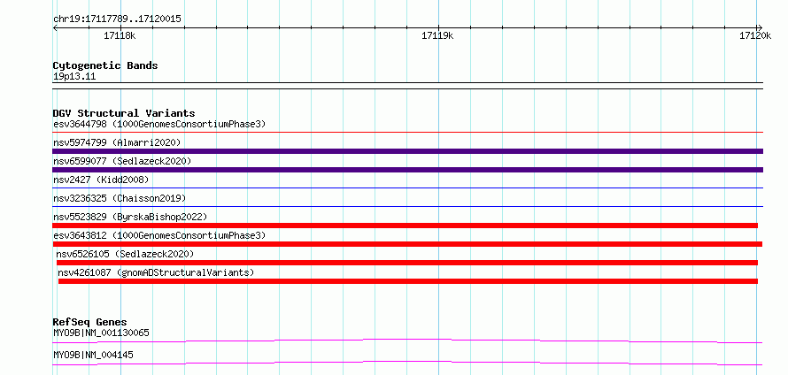Click the left arrow of the ruler
The height and width of the screenshot is (375, 788).
click(55, 28)
